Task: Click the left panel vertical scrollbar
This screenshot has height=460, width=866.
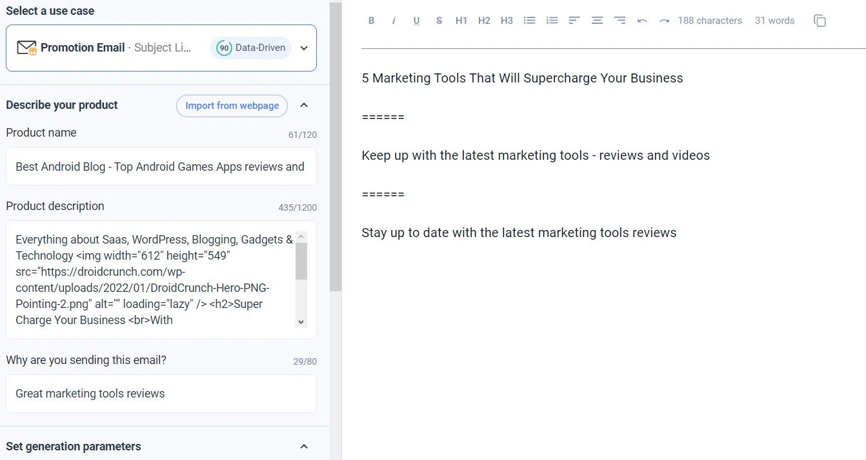Action: (x=336, y=147)
